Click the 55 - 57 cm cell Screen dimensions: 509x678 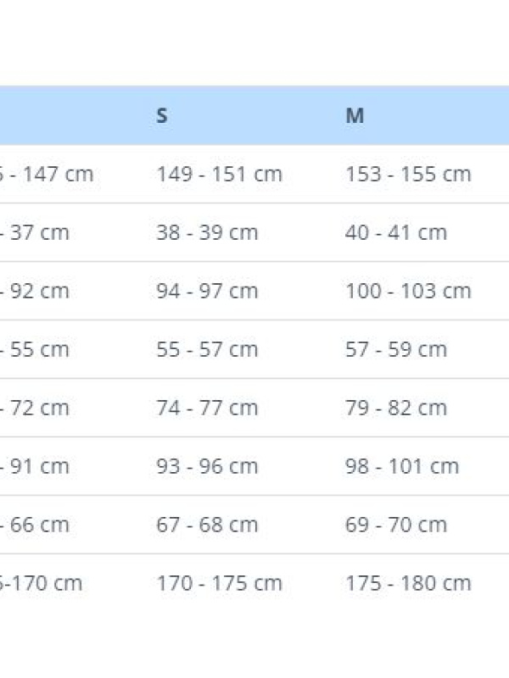[x=207, y=350]
